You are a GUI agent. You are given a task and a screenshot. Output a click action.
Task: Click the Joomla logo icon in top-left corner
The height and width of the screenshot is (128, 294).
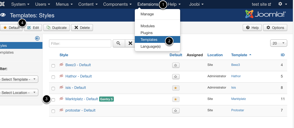tap(3, 4)
